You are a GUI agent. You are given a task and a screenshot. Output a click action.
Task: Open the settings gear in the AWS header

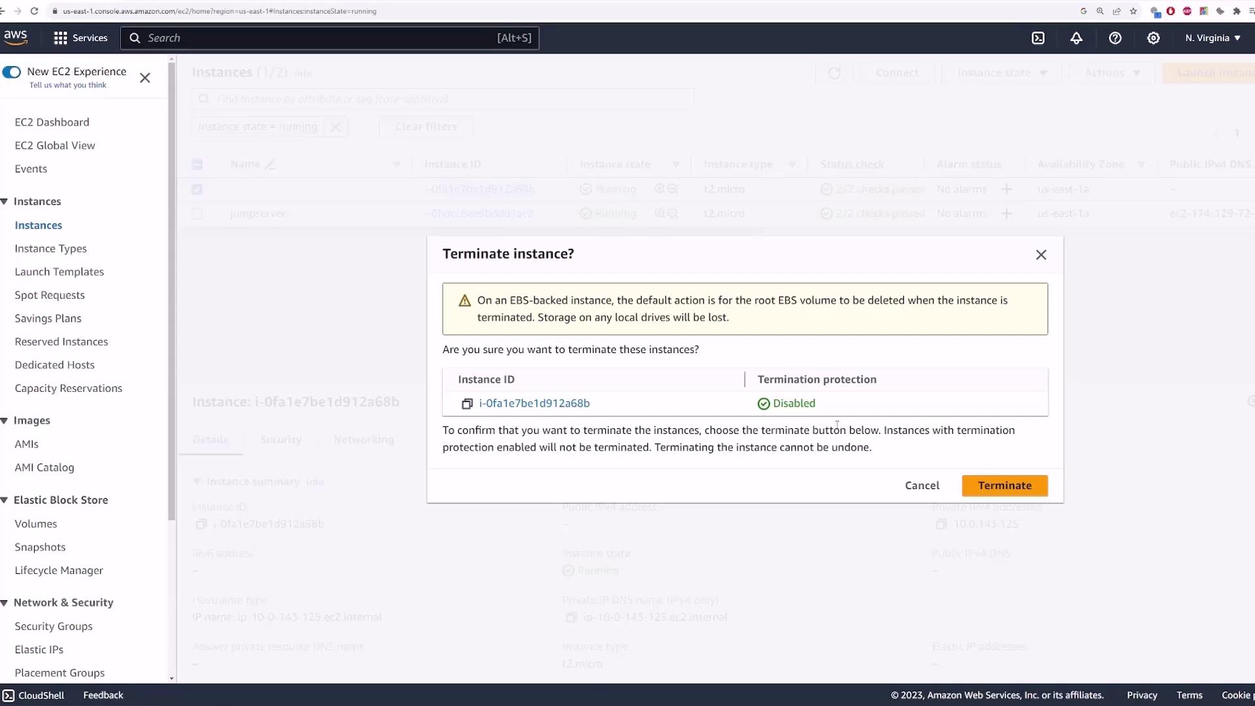click(x=1154, y=38)
